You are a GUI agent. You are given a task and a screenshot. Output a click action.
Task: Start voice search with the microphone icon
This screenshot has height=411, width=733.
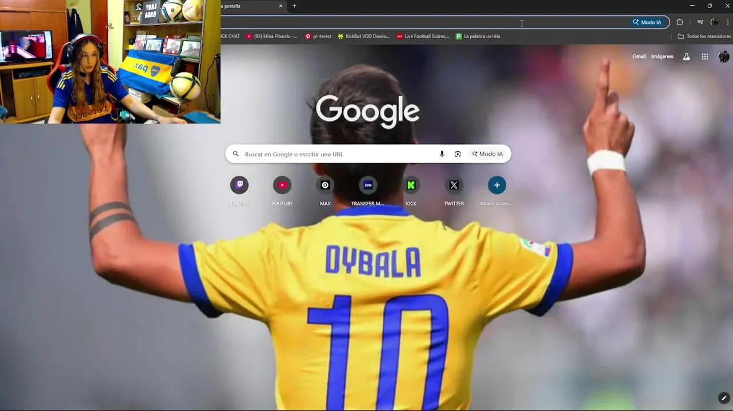[x=442, y=154]
